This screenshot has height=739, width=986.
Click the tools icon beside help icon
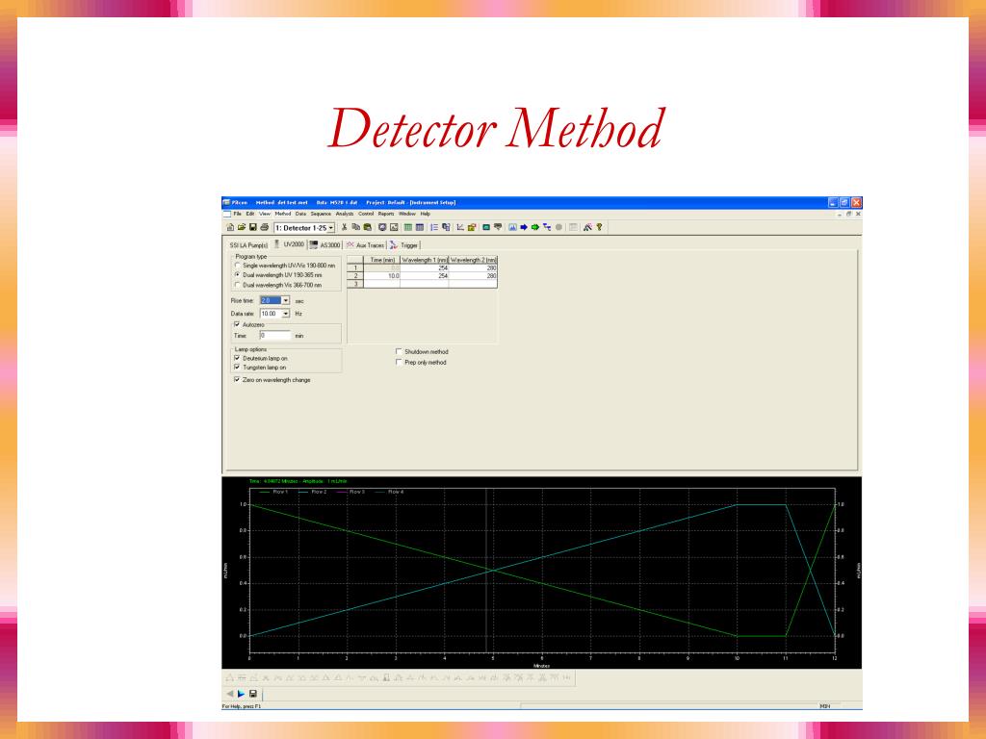click(587, 227)
